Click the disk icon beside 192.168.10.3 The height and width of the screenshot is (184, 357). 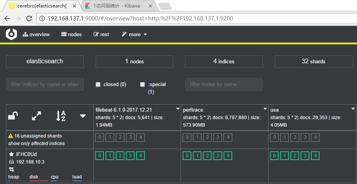click(x=11, y=162)
